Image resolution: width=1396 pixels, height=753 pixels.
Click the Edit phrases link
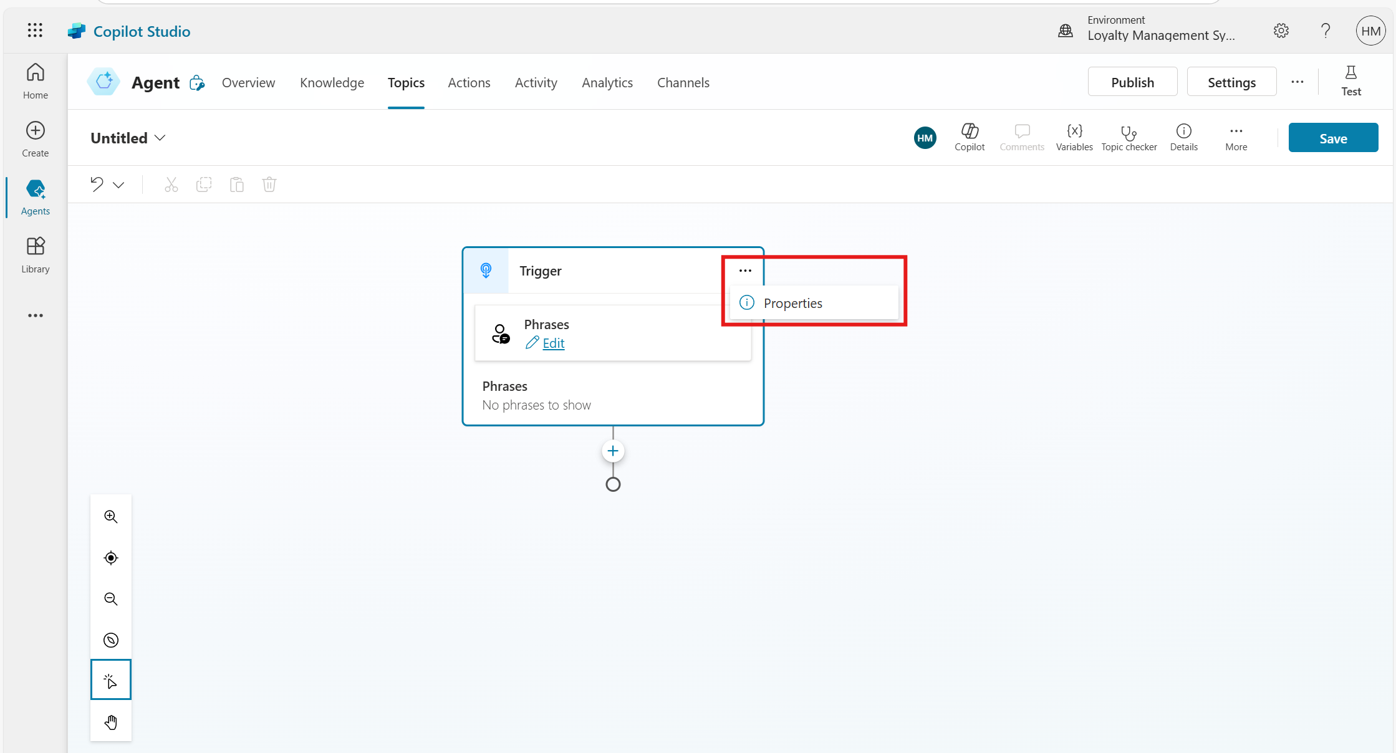pyautogui.click(x=553, y=343)
